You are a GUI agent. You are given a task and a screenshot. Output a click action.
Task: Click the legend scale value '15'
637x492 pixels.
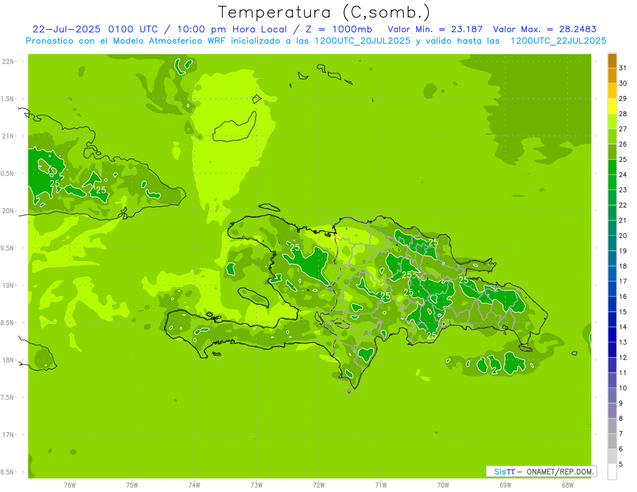623,312
